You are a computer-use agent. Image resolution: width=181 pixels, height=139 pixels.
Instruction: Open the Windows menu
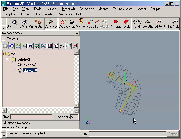tap(66, 14)
